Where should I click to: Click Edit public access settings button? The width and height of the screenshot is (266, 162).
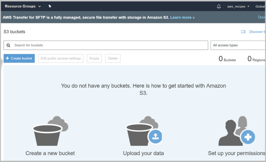pos(61,58)
